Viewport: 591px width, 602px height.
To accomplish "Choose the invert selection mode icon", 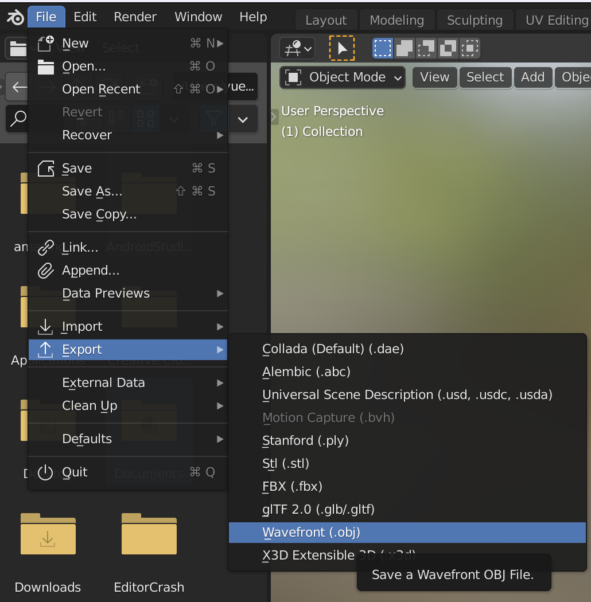I will pos(448,48).
